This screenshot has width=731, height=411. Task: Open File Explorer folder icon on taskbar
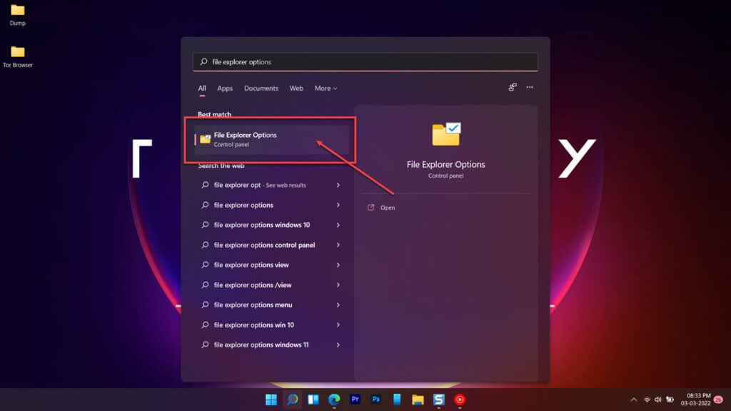(418, 400)
